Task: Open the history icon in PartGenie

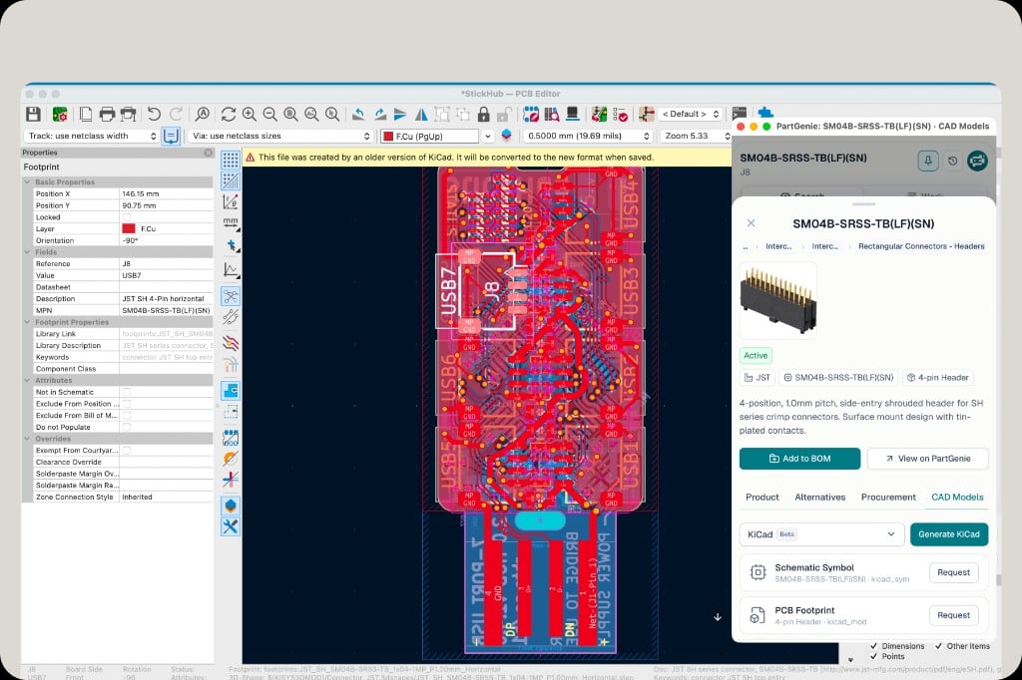Action: pos(952,161)
